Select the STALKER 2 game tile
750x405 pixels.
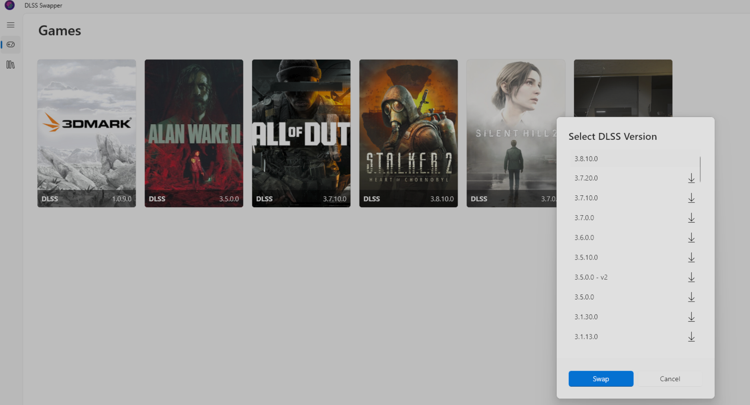[x=408, y=133]
